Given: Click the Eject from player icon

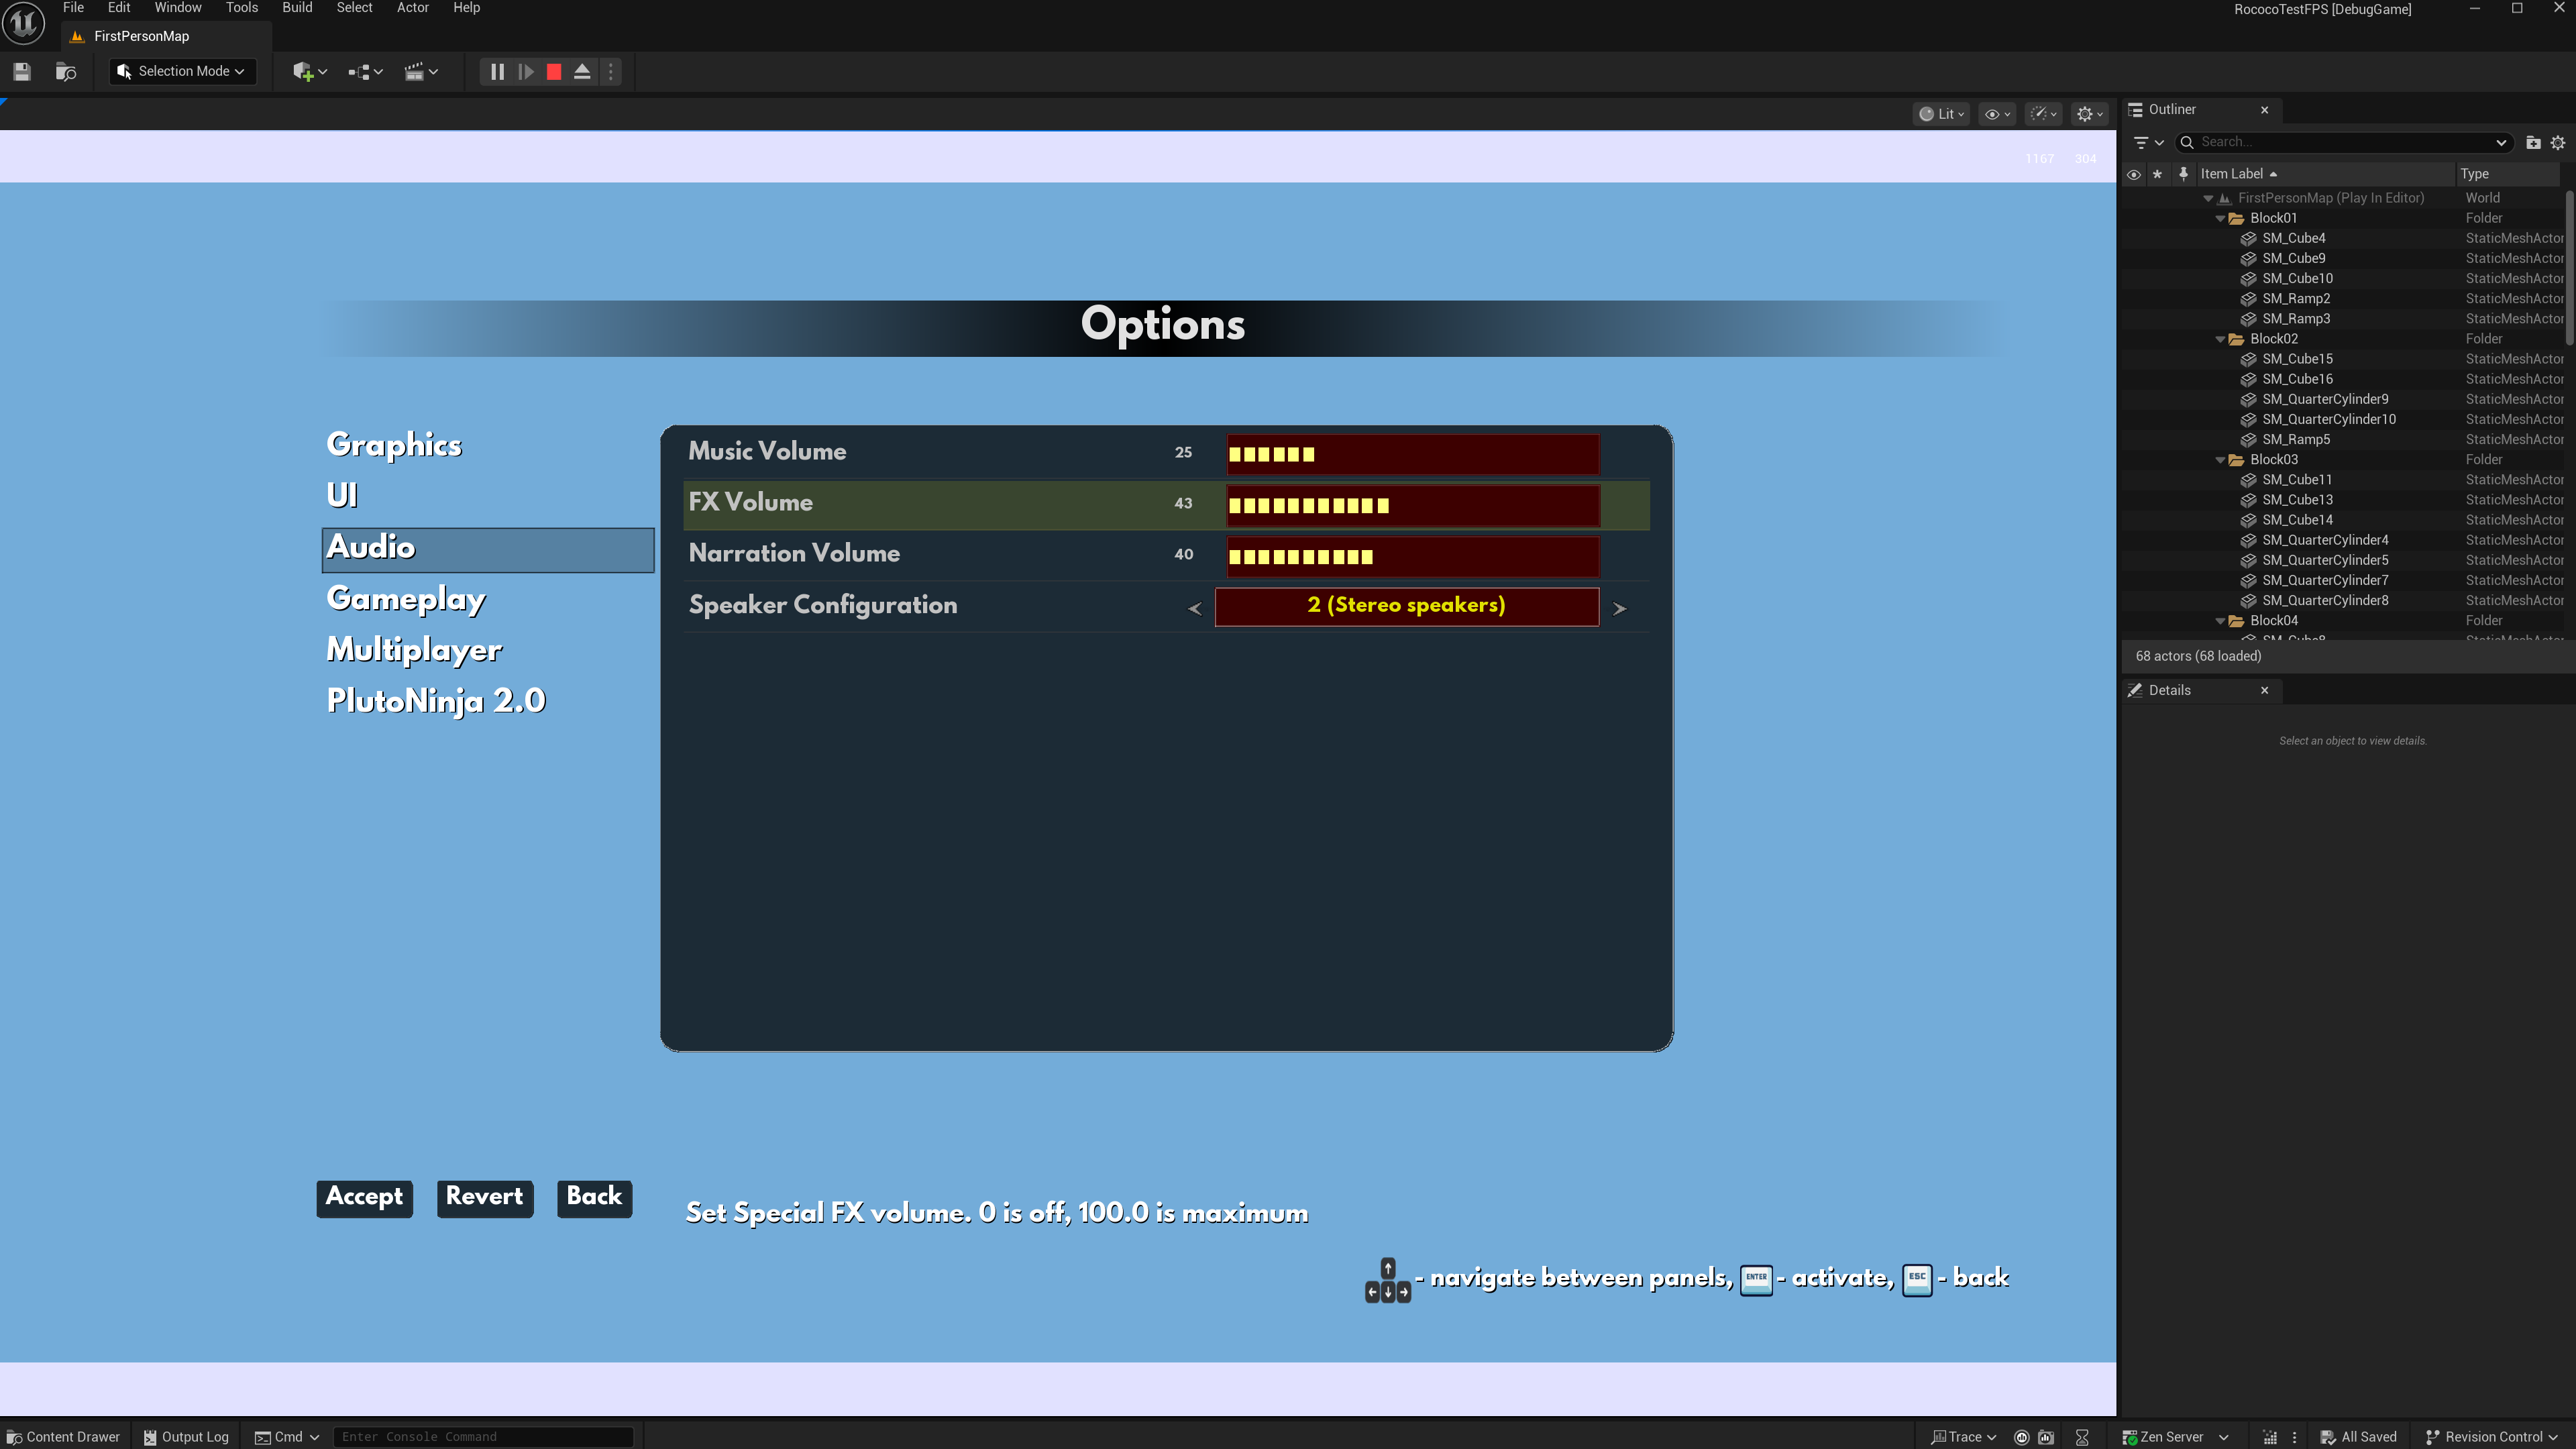Looking at the screenshot, I should [x=582, y=71].
